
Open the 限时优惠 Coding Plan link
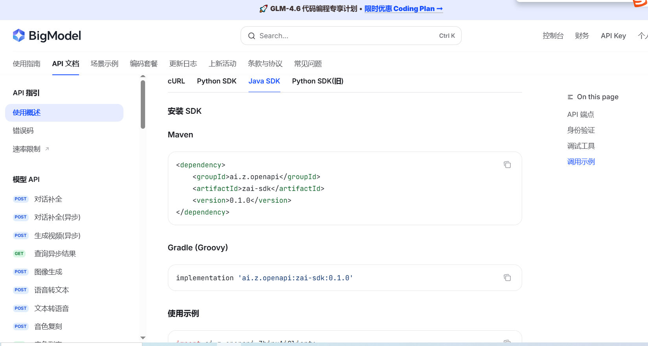click(403, 9)
